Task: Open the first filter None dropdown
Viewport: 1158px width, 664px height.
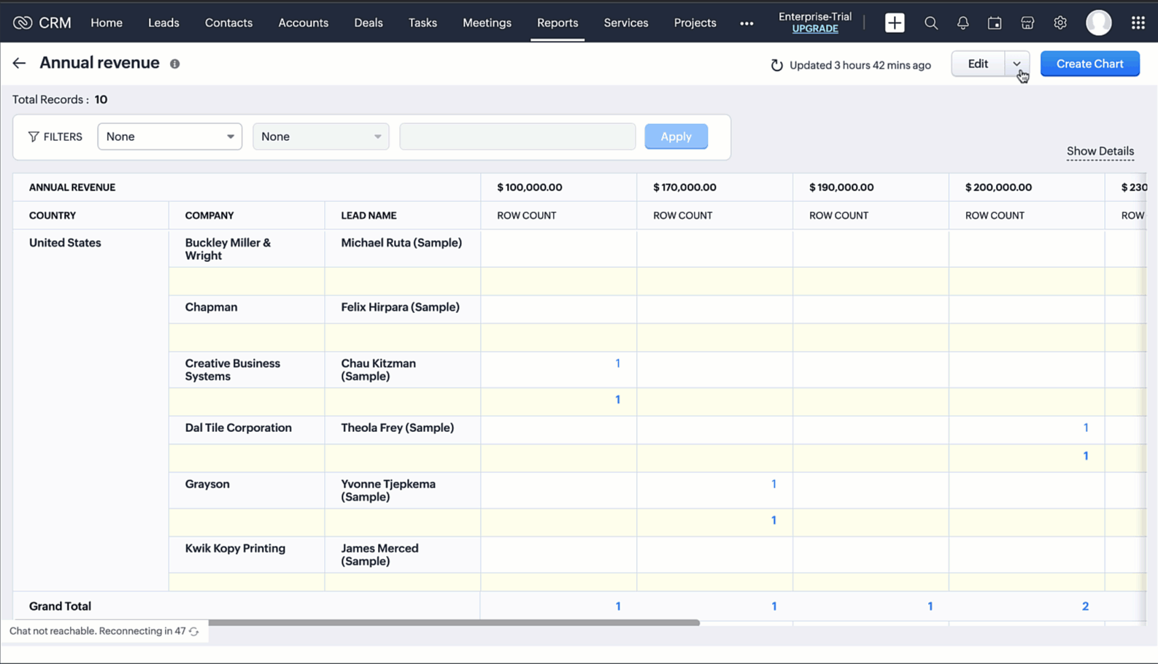Action: (x=169, y=136)
